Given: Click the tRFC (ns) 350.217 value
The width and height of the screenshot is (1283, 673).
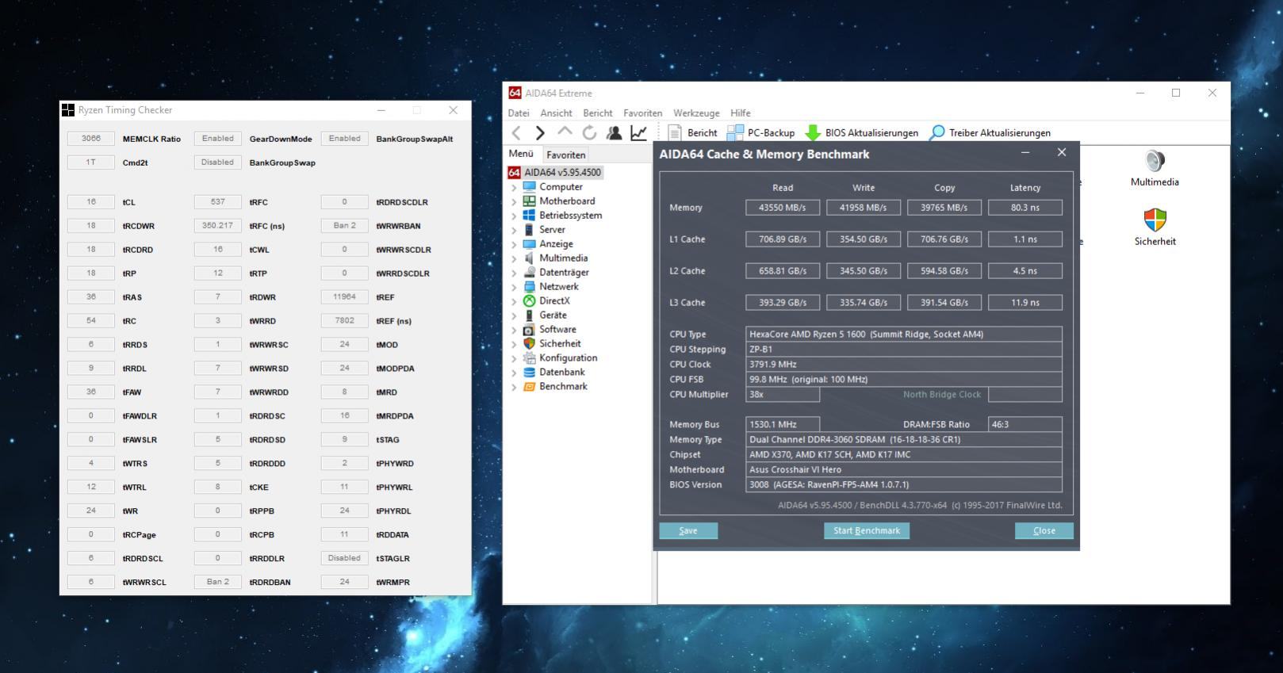Looking at the screenshot, I should point(218,226).
